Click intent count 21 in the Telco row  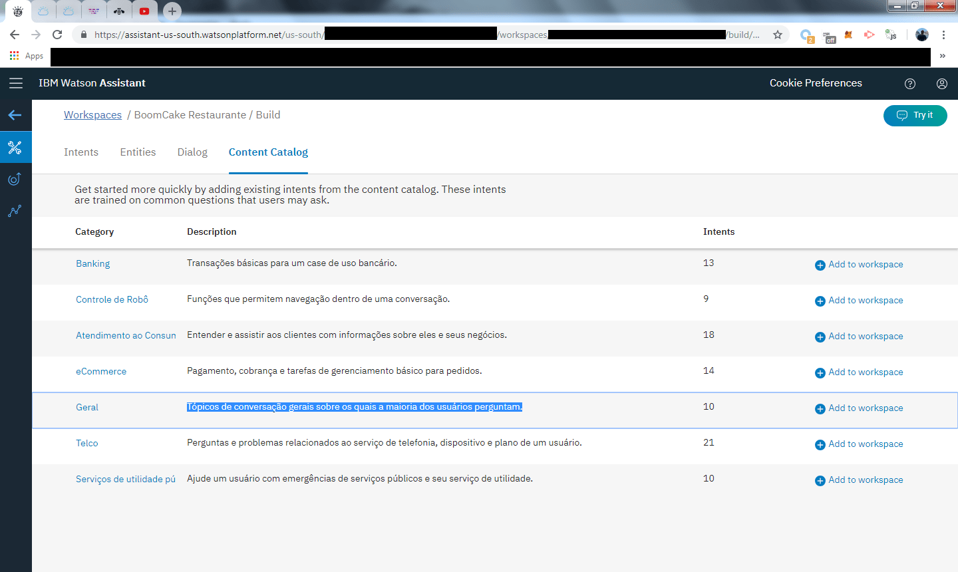pos(709,443)
